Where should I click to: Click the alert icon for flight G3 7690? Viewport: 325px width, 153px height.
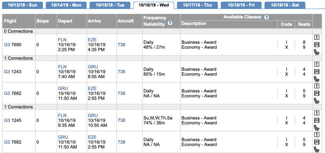point(317,37)
